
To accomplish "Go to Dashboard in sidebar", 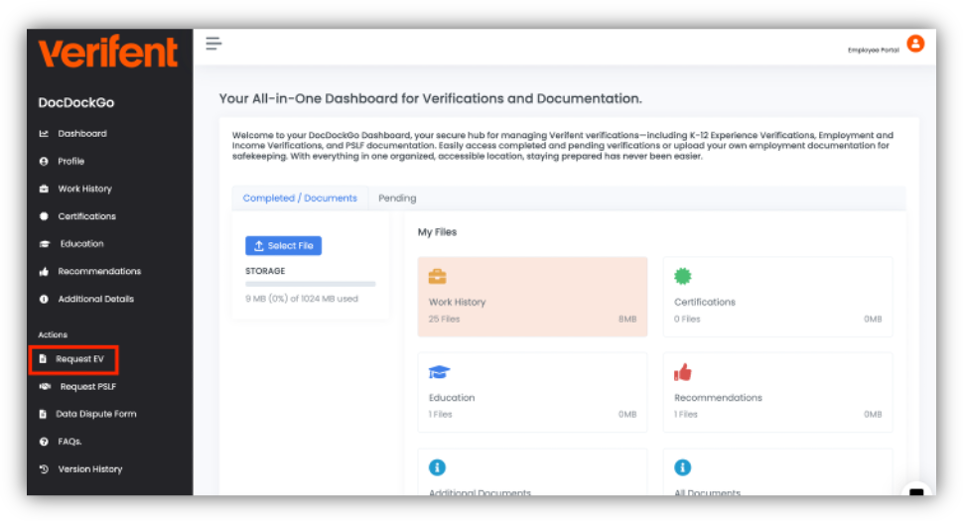I will [x=81, y=134].
